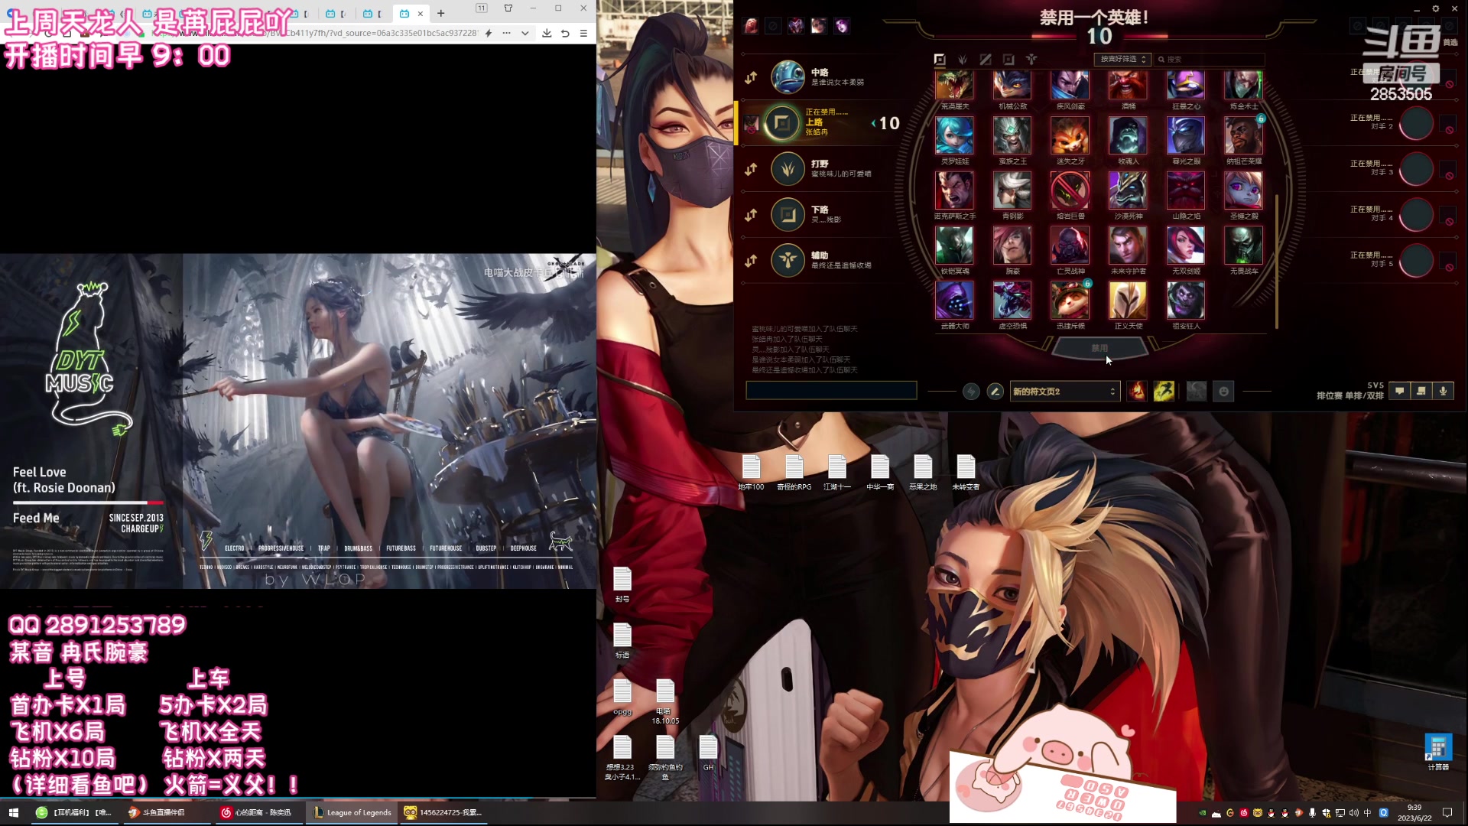Select champion 蛮族之王 to ban
The image size is (1468, 826).
pyautogui.click(x=1012, y=135)
